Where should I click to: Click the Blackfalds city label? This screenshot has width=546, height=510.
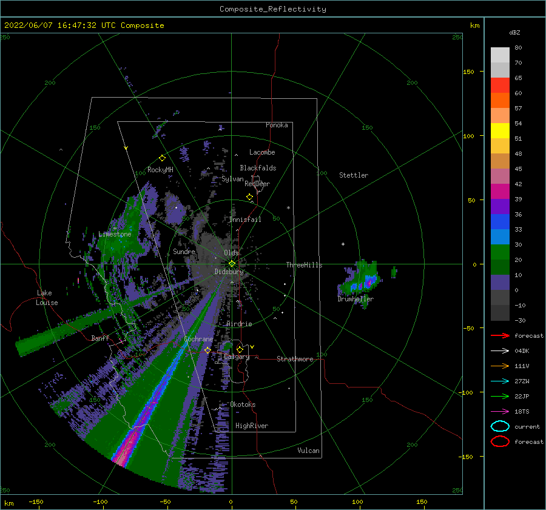[258, 168]
